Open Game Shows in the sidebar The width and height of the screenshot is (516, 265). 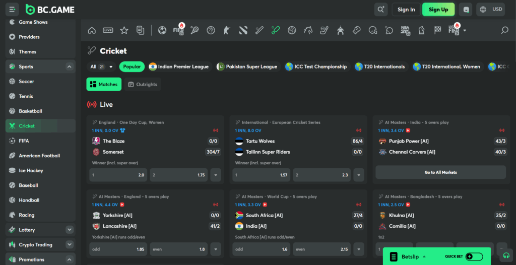[x=40, y=22]
